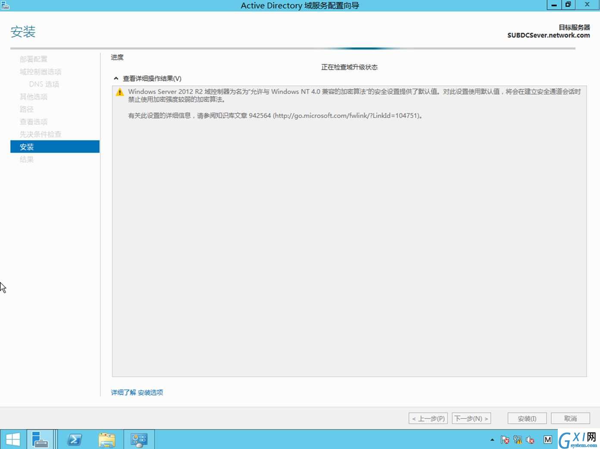Select the 先决条件检查 step
The height and width of the screenshot is (449, 600).
click(41, 134)
